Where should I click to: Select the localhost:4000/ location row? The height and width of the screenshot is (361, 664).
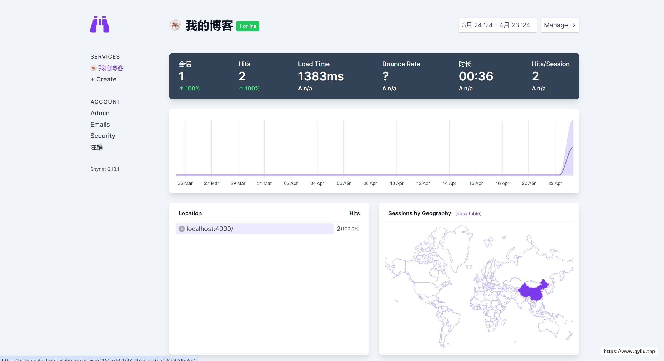[254, 229]
